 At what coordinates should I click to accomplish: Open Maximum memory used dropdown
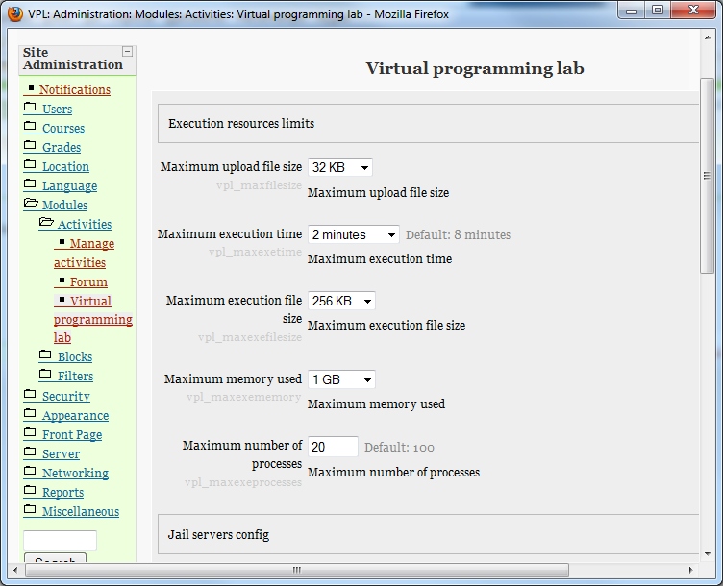341,379
